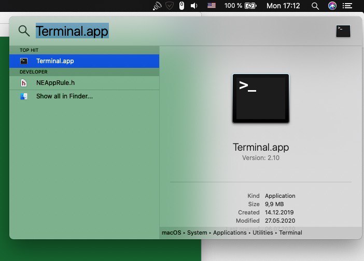Click the Created date 14.12.2019

(279, 212)
